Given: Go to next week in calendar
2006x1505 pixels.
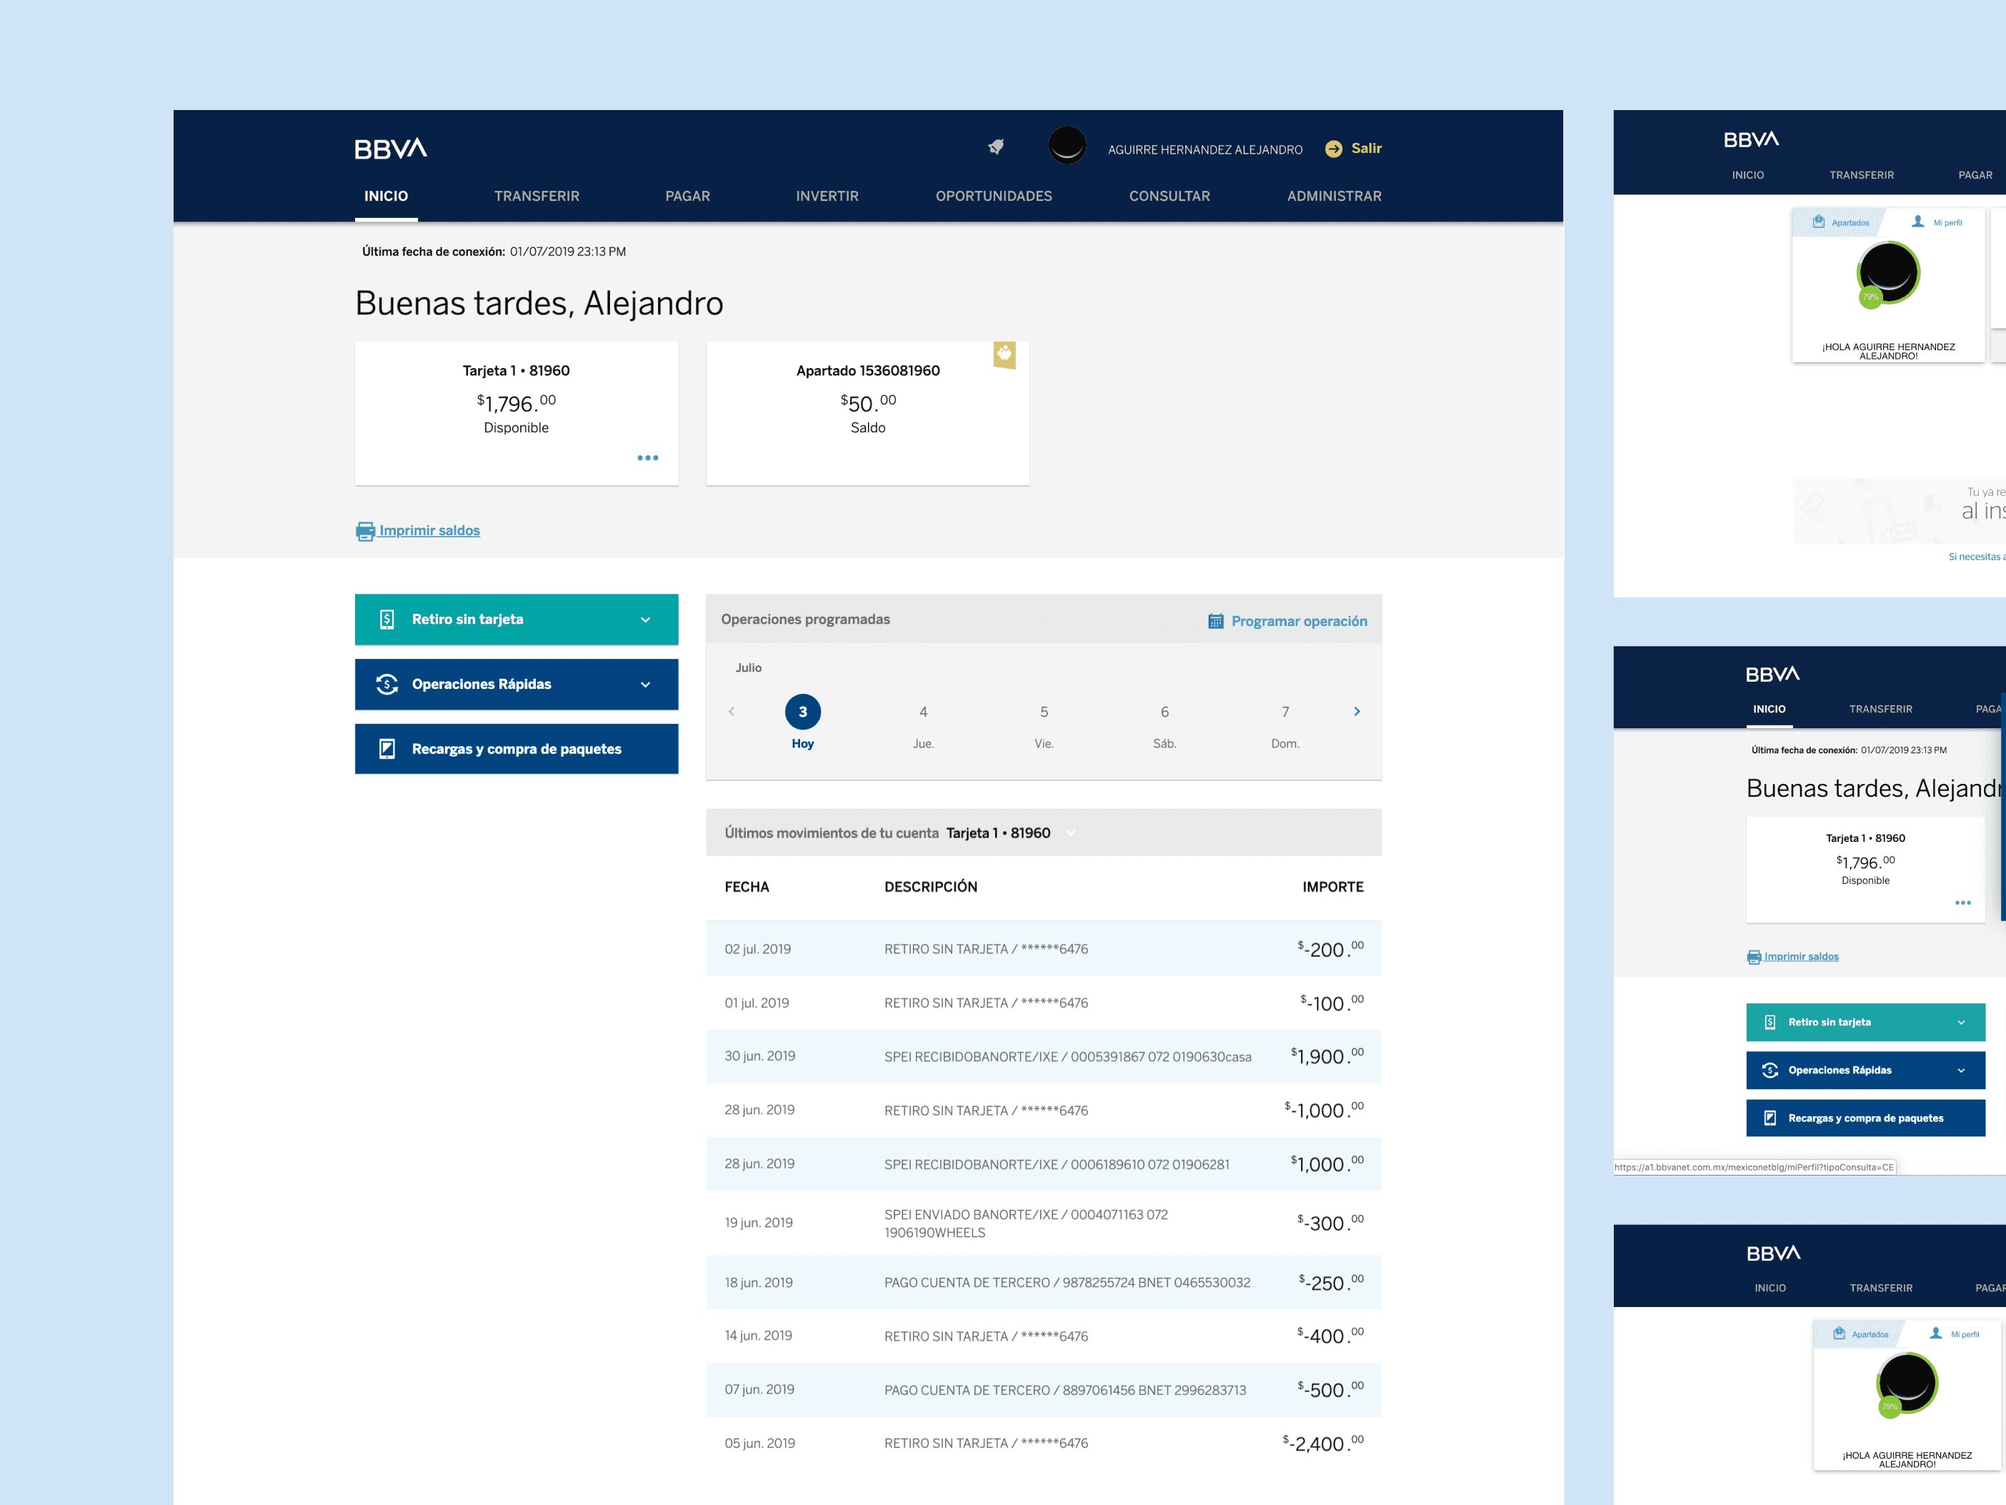Looking at the screenshot, I should 1357,711.
